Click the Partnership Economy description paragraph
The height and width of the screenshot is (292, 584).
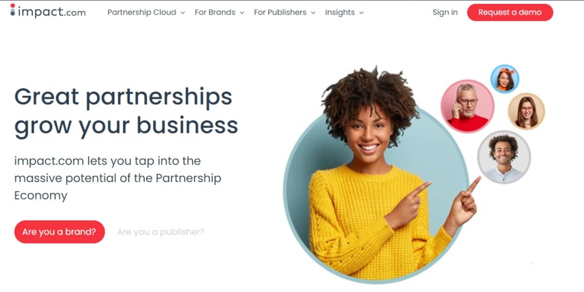tap(118, 178)
